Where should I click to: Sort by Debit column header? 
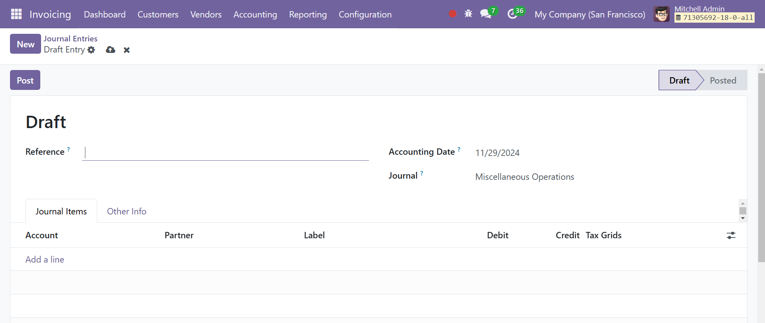pyautogui.click(x=497, y=235)
